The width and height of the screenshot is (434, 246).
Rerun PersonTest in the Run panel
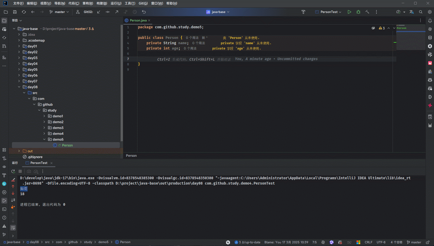click(x=13, y=171)
